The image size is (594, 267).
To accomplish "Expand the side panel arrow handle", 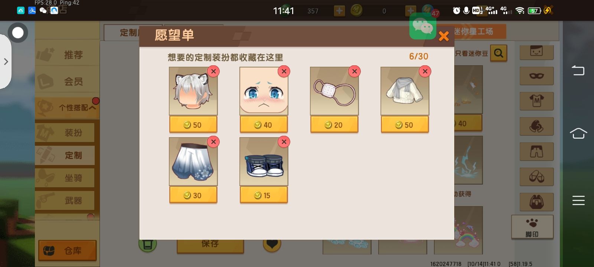I will (x=6, y=62).
